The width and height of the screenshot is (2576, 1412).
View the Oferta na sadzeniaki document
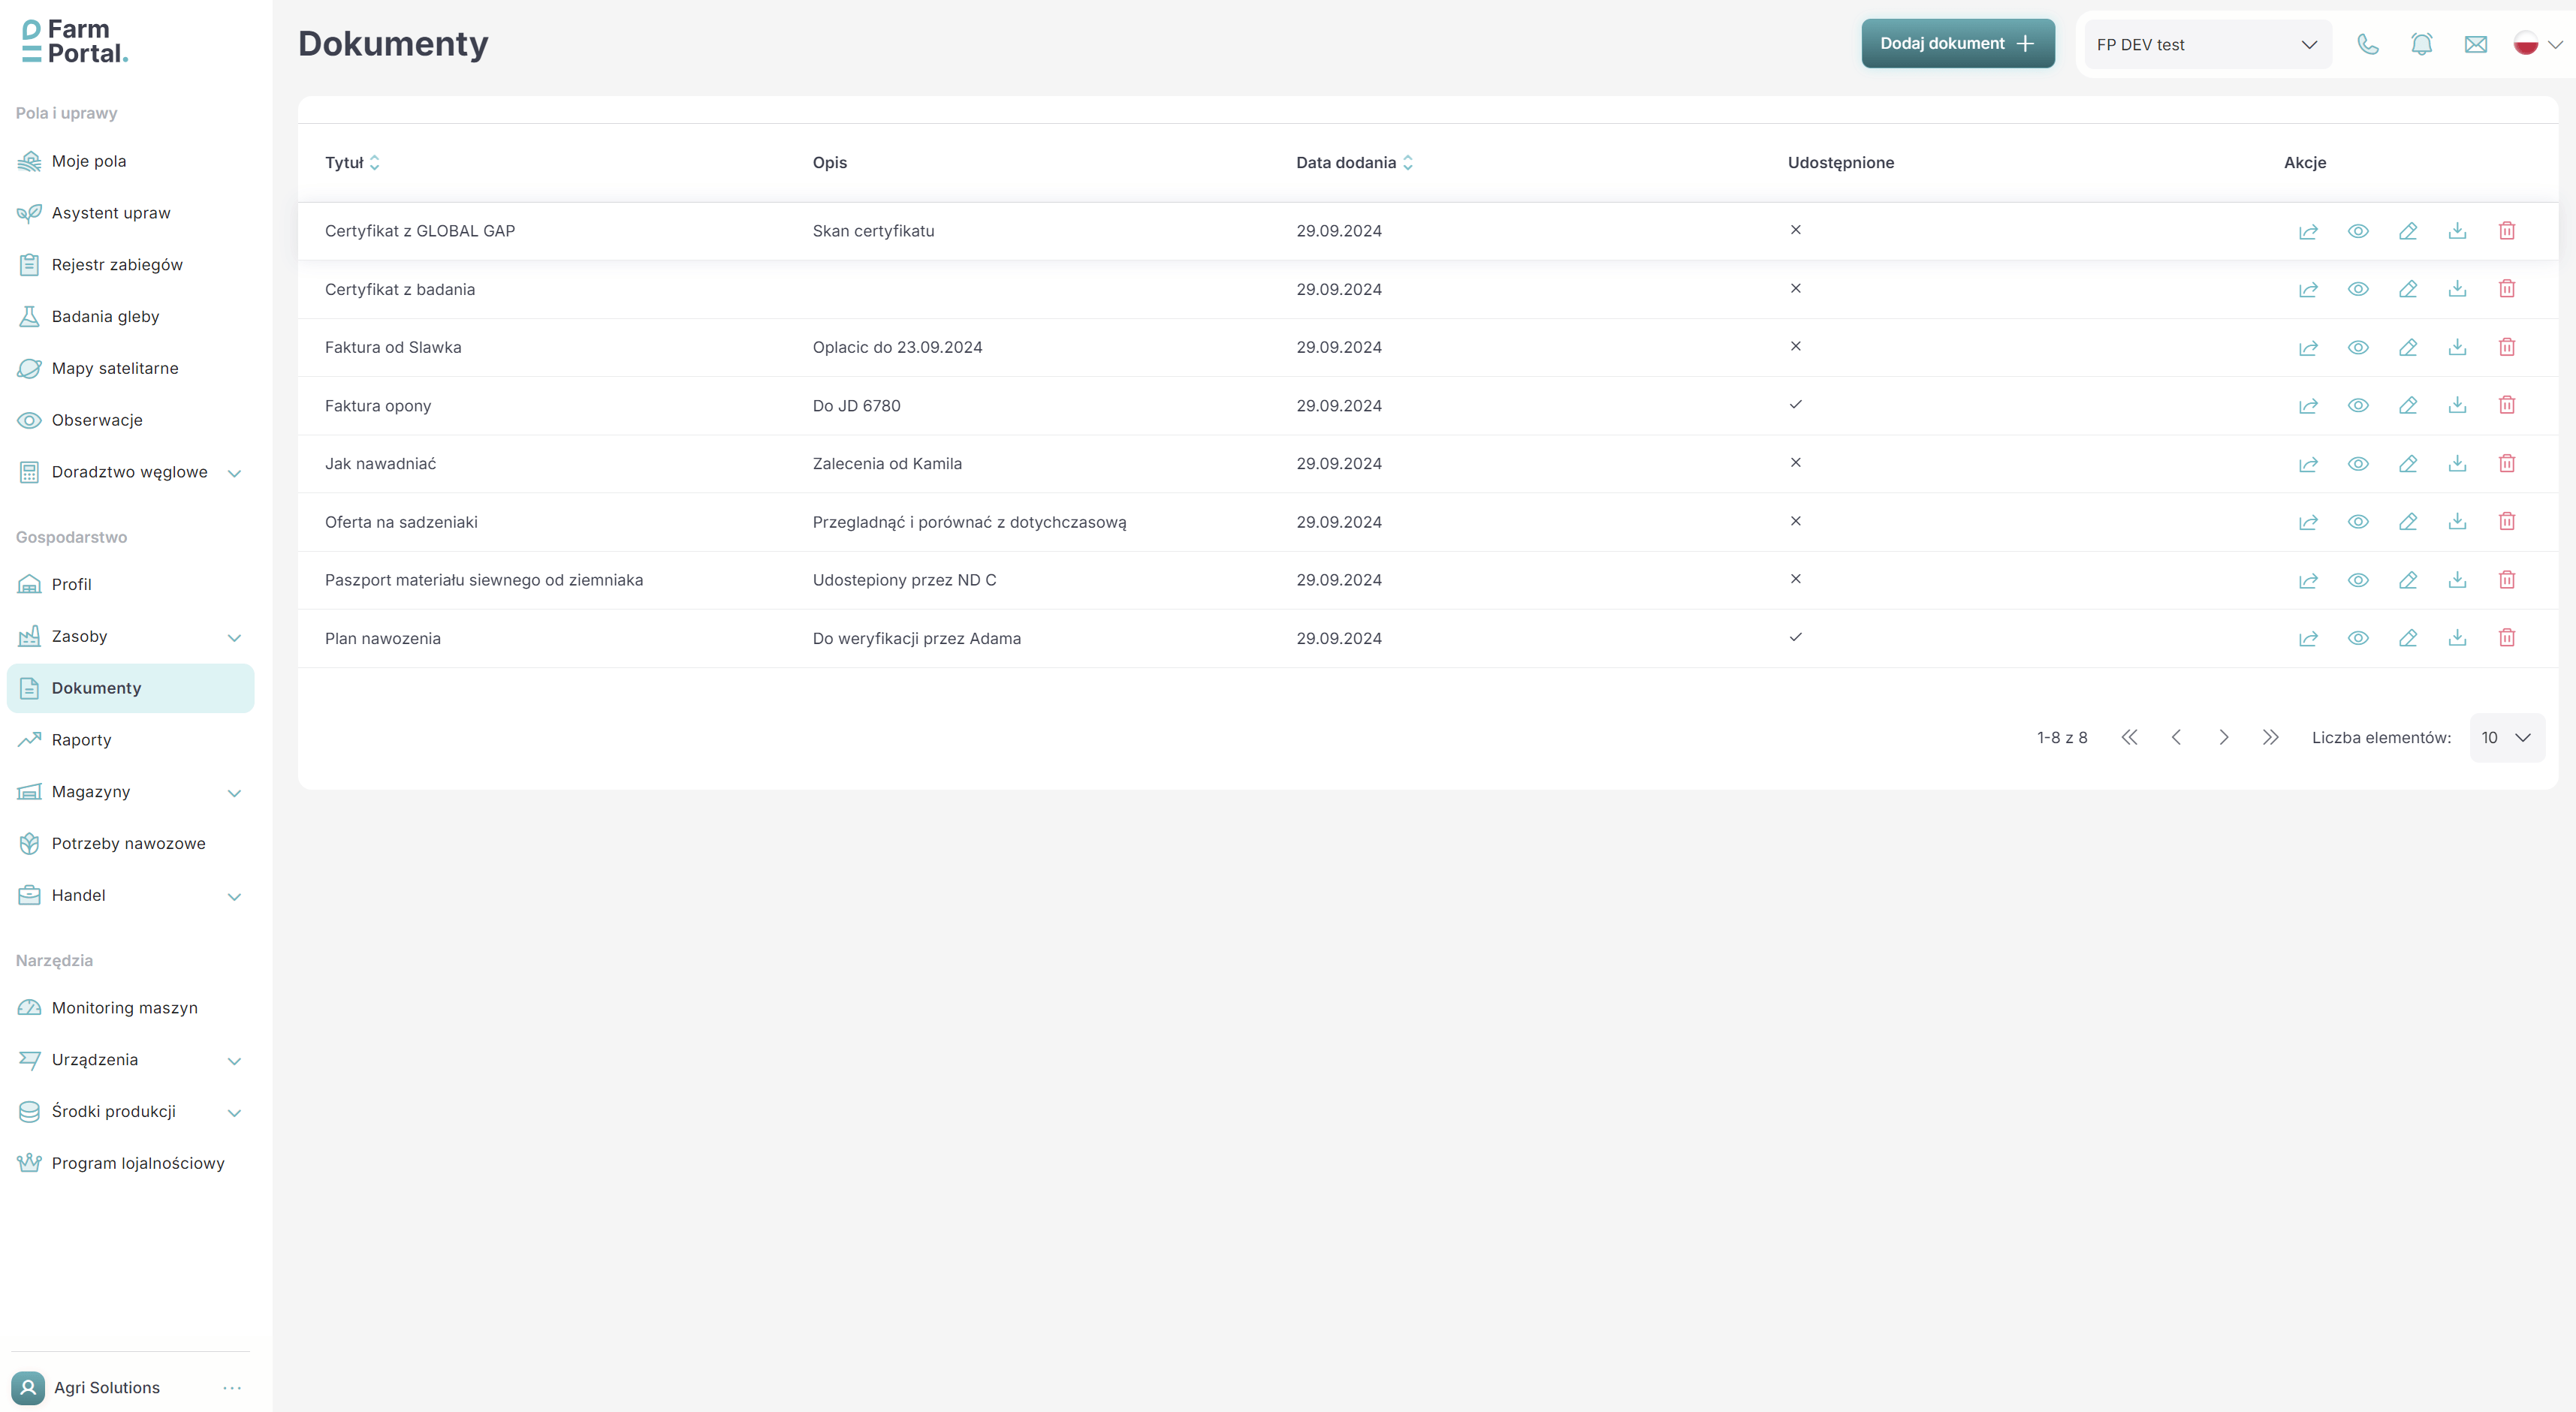pos(2358,522)
